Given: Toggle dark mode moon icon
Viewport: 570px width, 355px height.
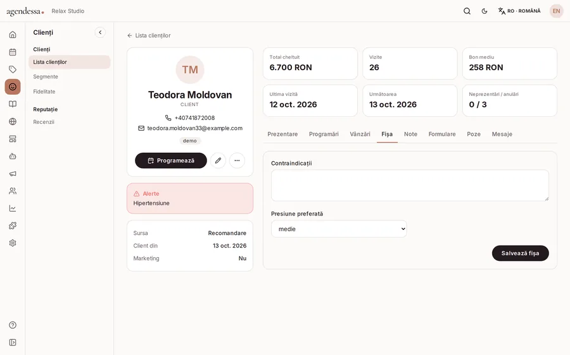Looking at the screenshot, I should tap(484, 11).
